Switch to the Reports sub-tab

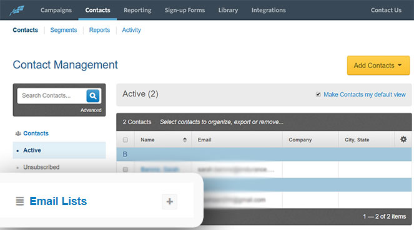(x=99, y=30)
